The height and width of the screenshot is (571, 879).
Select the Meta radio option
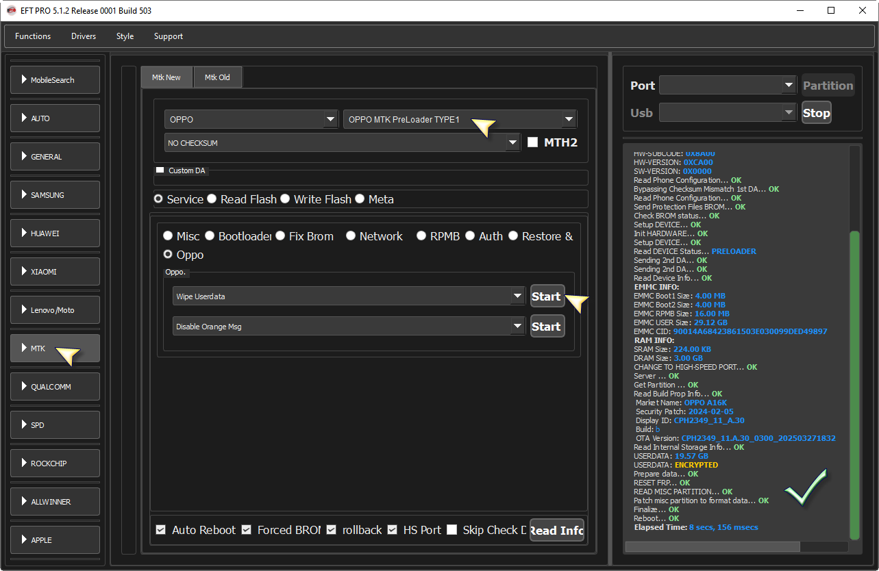coord(360,199)
